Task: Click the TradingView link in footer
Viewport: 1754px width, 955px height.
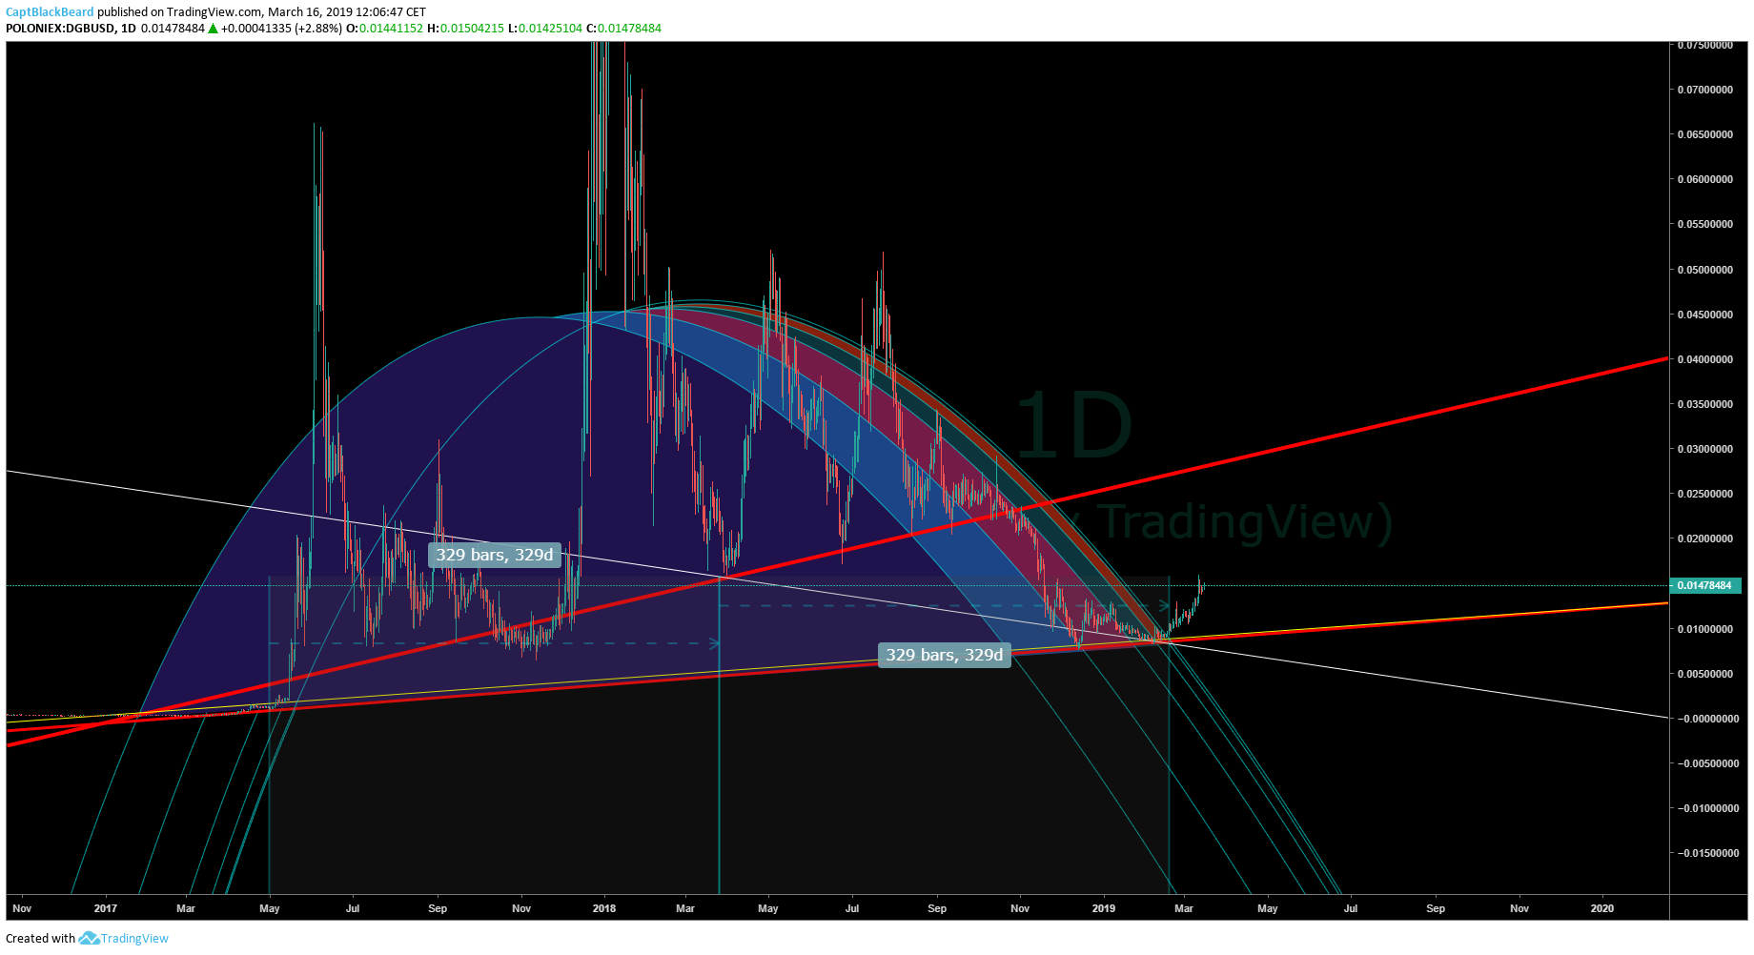Action: (x=134, y=939)
